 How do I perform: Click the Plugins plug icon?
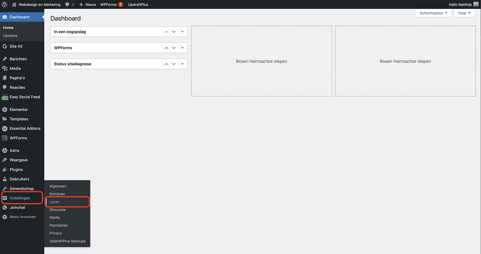point(5,170)
